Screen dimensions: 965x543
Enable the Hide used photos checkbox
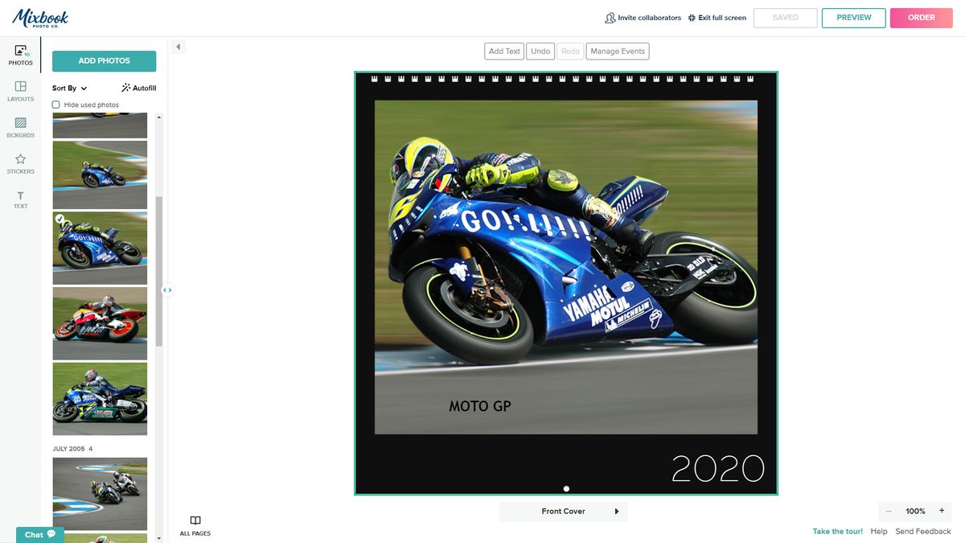(55, 104)
